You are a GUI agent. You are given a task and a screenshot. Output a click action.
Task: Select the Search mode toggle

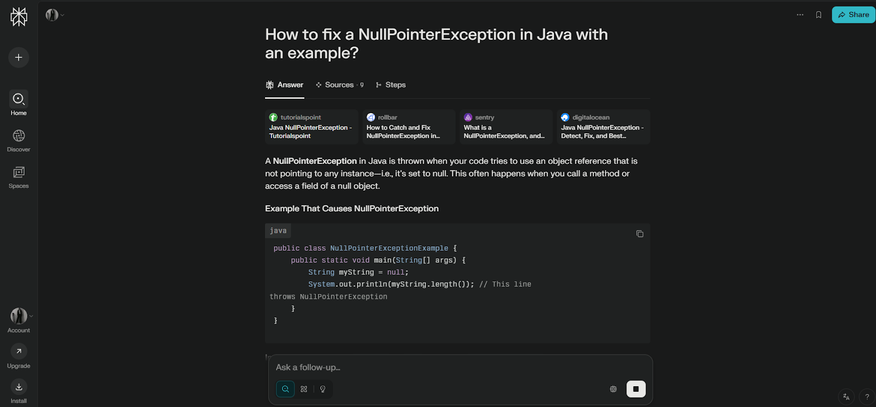point(285,389)
